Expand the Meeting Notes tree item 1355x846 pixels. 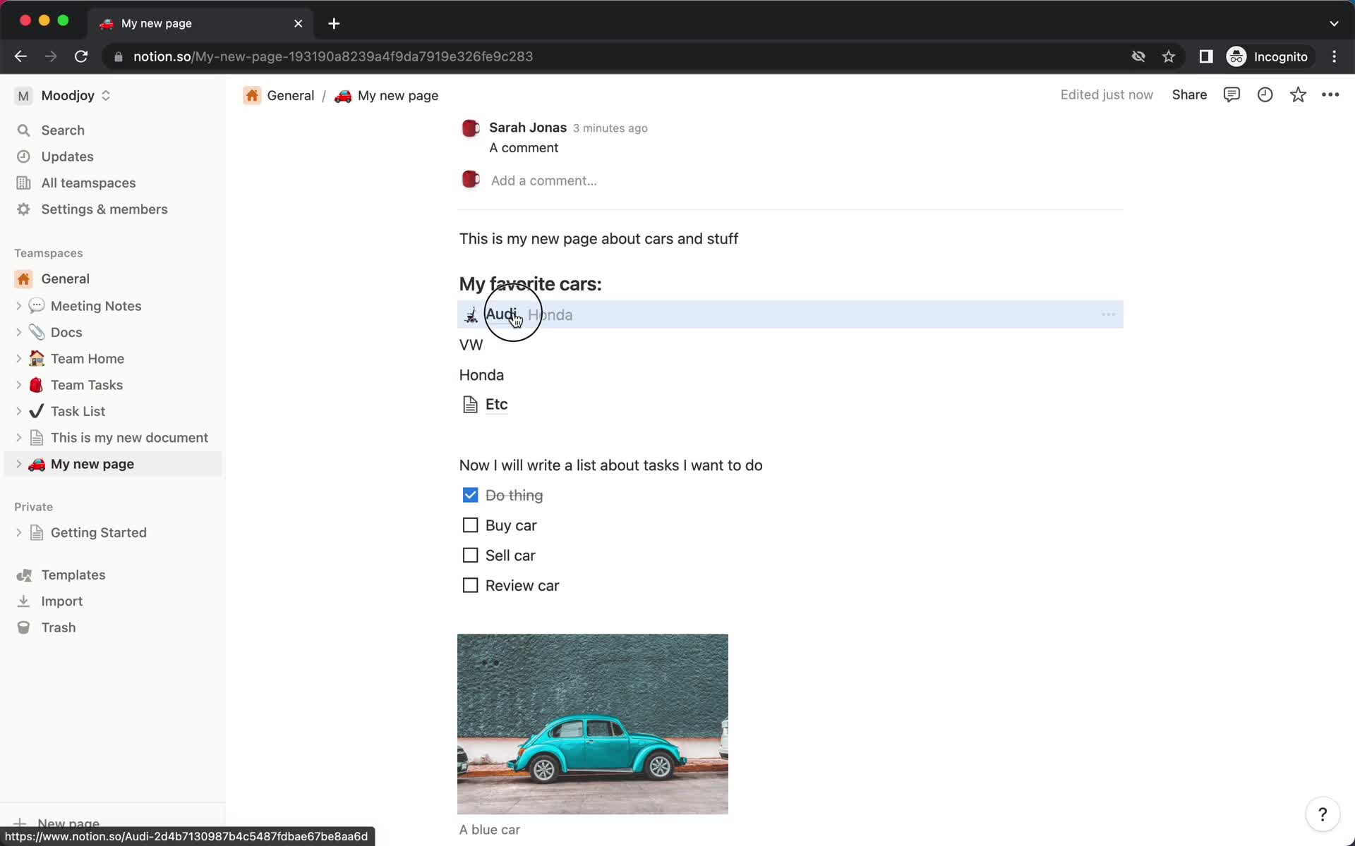[x=20, y=305]
